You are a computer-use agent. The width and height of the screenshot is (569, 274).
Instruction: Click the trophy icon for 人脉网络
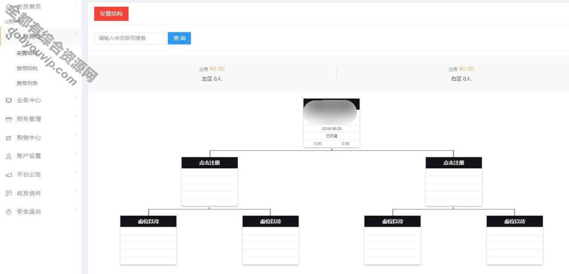pos(9,37)
